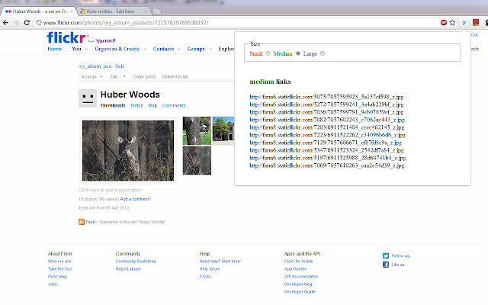Close the Huber Woods browser tab
The width and height of the screenshot is (488, 305).
coord(72,11)
